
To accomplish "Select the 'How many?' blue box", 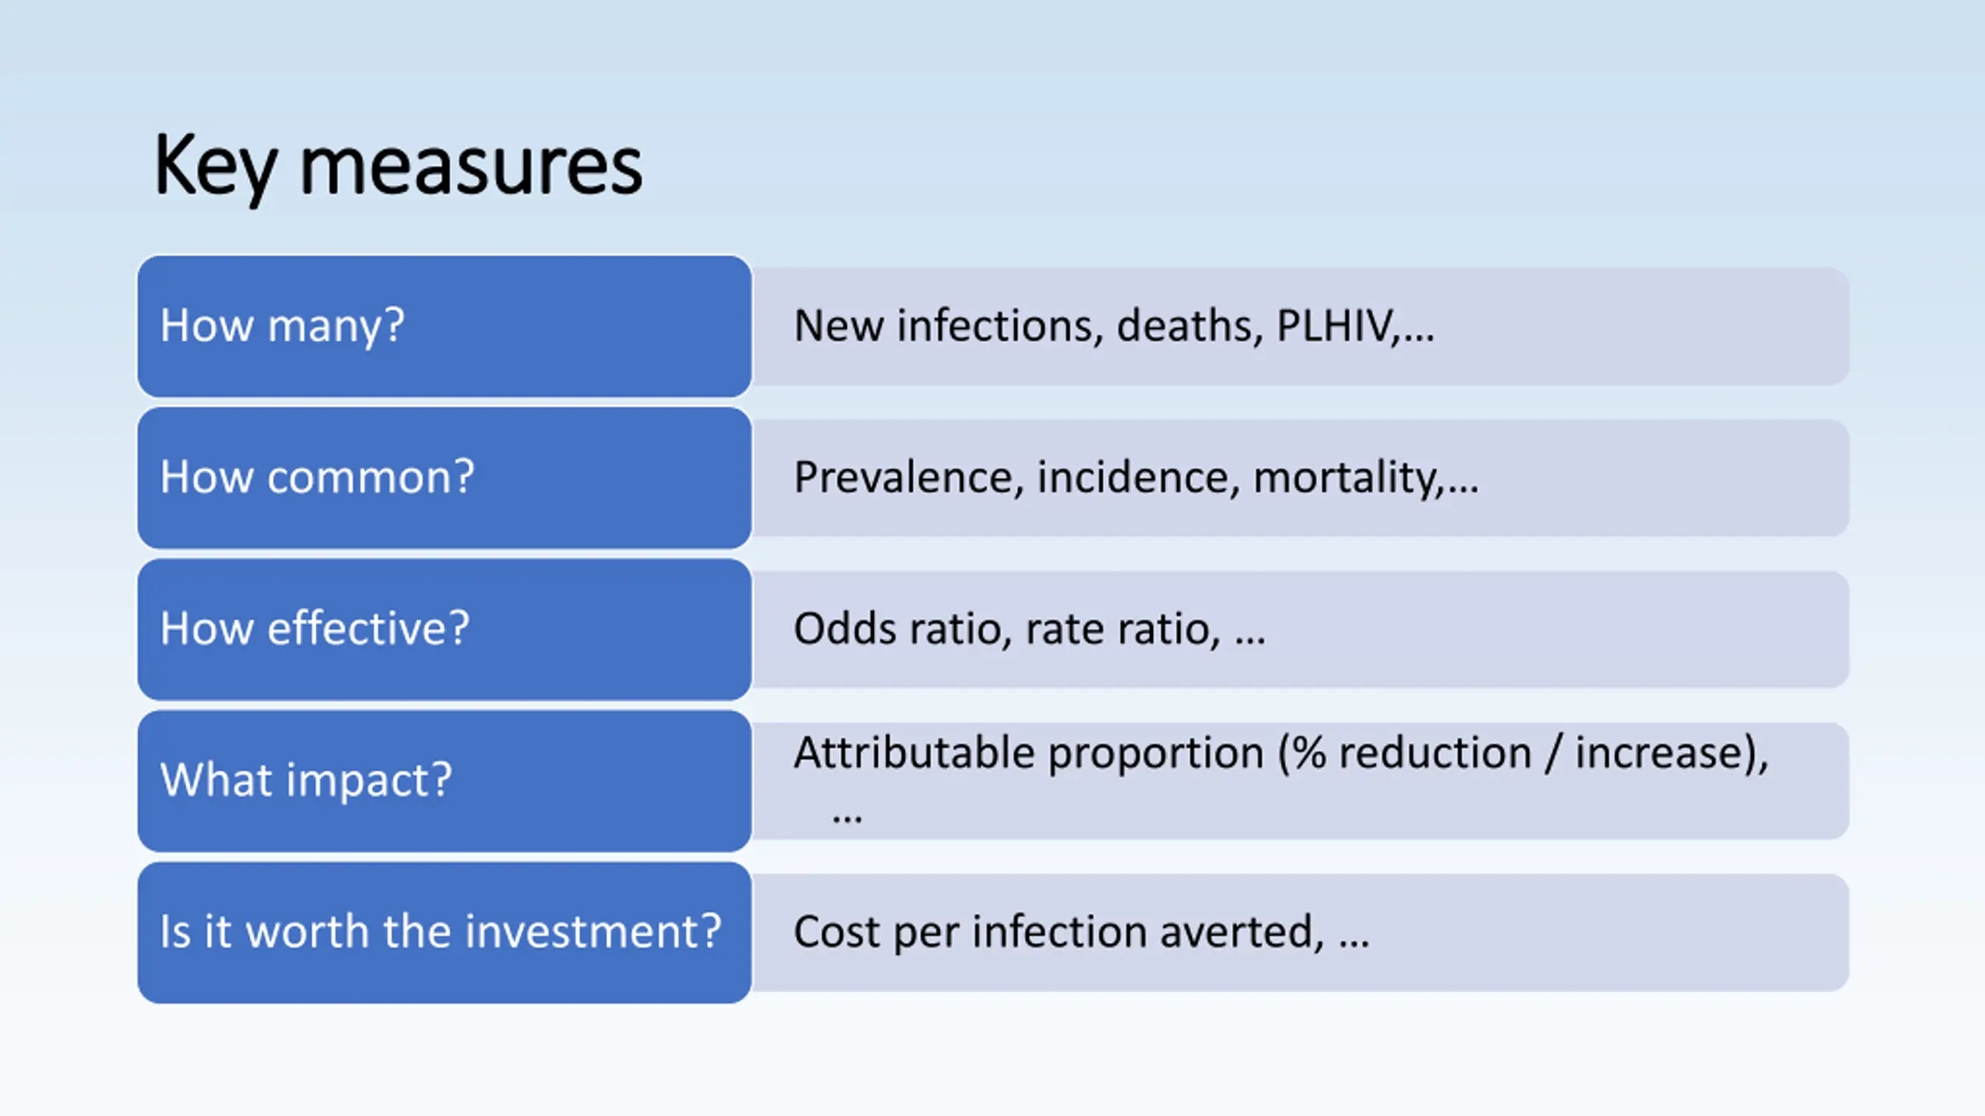I will pyautogui.click(x=444, y=326).
